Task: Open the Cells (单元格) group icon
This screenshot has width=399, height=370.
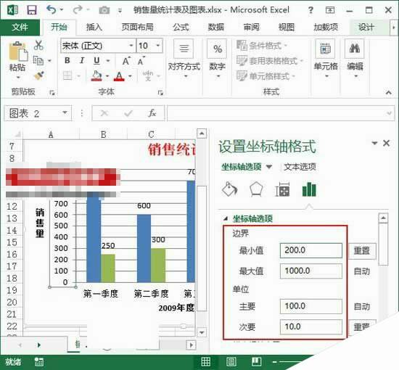Action: (x=326, y=49)
